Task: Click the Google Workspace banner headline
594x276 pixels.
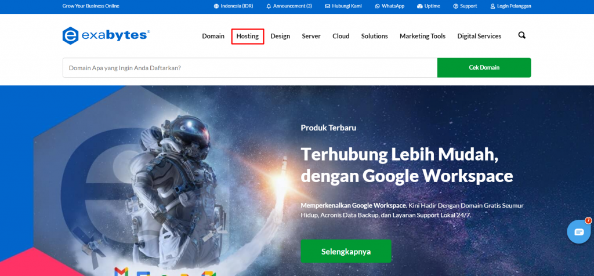Action: click(x=407, y=165)
